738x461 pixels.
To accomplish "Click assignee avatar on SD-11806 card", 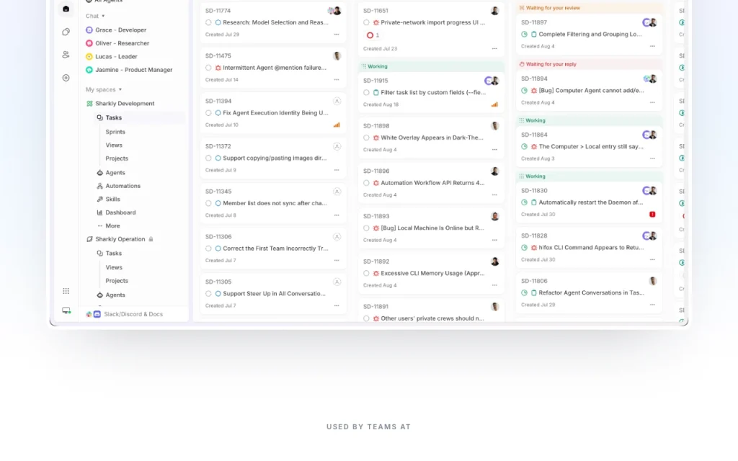I will pyautogui.click(x=653, y=281).
